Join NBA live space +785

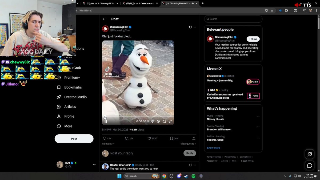[253, 96]
